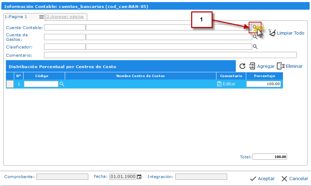Click row number 1 in the table
This screenshot has height=186, width=311.
pos(19,84)
